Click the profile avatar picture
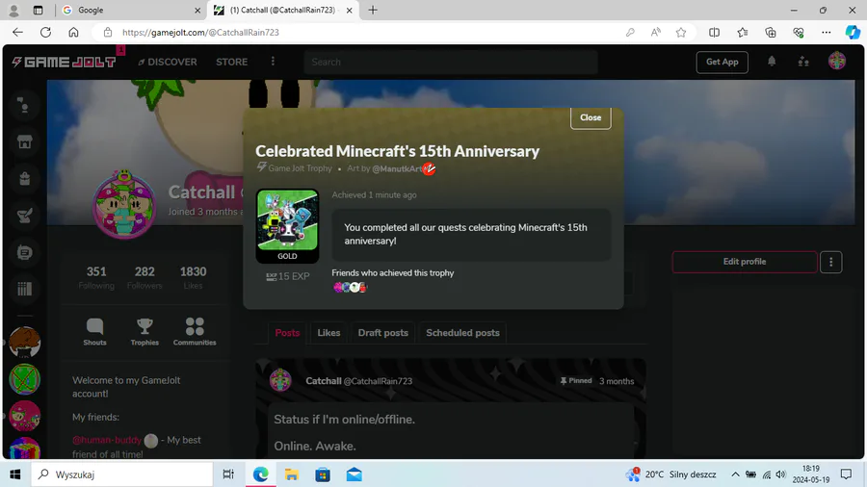The height and width of the screenshot is (487, 867). coord(124,205)
